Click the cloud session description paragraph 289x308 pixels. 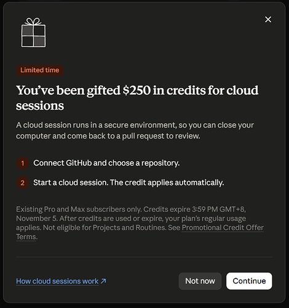click(x=135, y=131)
